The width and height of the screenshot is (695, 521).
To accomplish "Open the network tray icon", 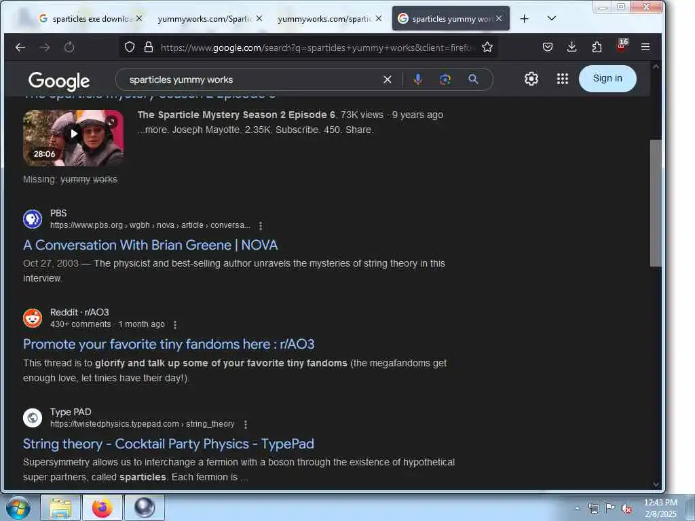I will pyautogui.click(x=593, y=509).
